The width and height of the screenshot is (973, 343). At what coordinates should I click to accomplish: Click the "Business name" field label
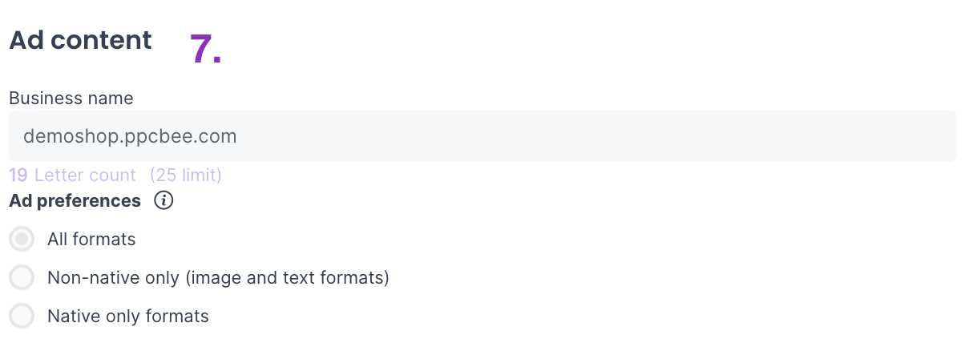point(71,98)
